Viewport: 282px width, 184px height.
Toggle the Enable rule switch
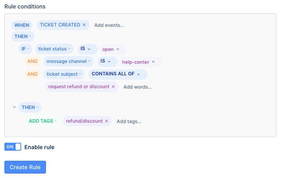(x=13, y=147)
